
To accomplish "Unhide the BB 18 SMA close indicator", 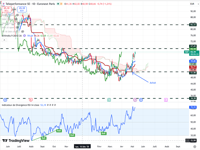I will tap(23, 31).
